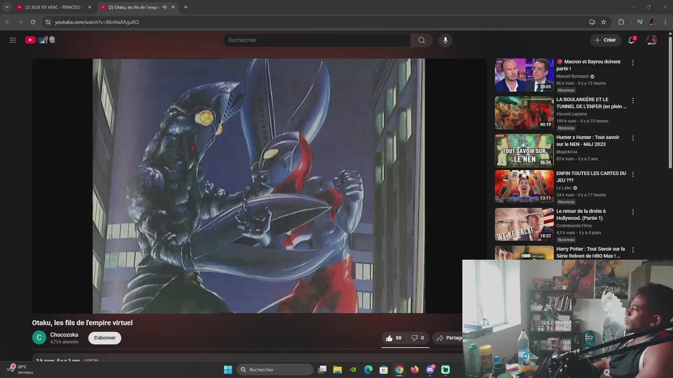Open options for Enfin toutes les cartes video

pos(633,174)
